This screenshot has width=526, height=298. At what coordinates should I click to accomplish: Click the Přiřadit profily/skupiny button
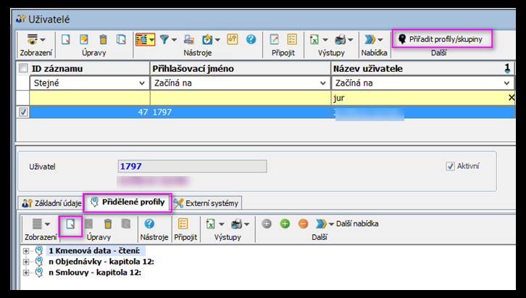(443, 38)
